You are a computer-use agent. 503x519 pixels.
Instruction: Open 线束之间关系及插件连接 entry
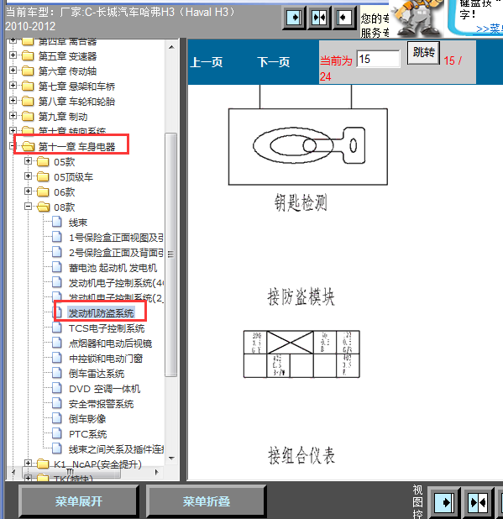pyautogui.click(x=116, y=449)
